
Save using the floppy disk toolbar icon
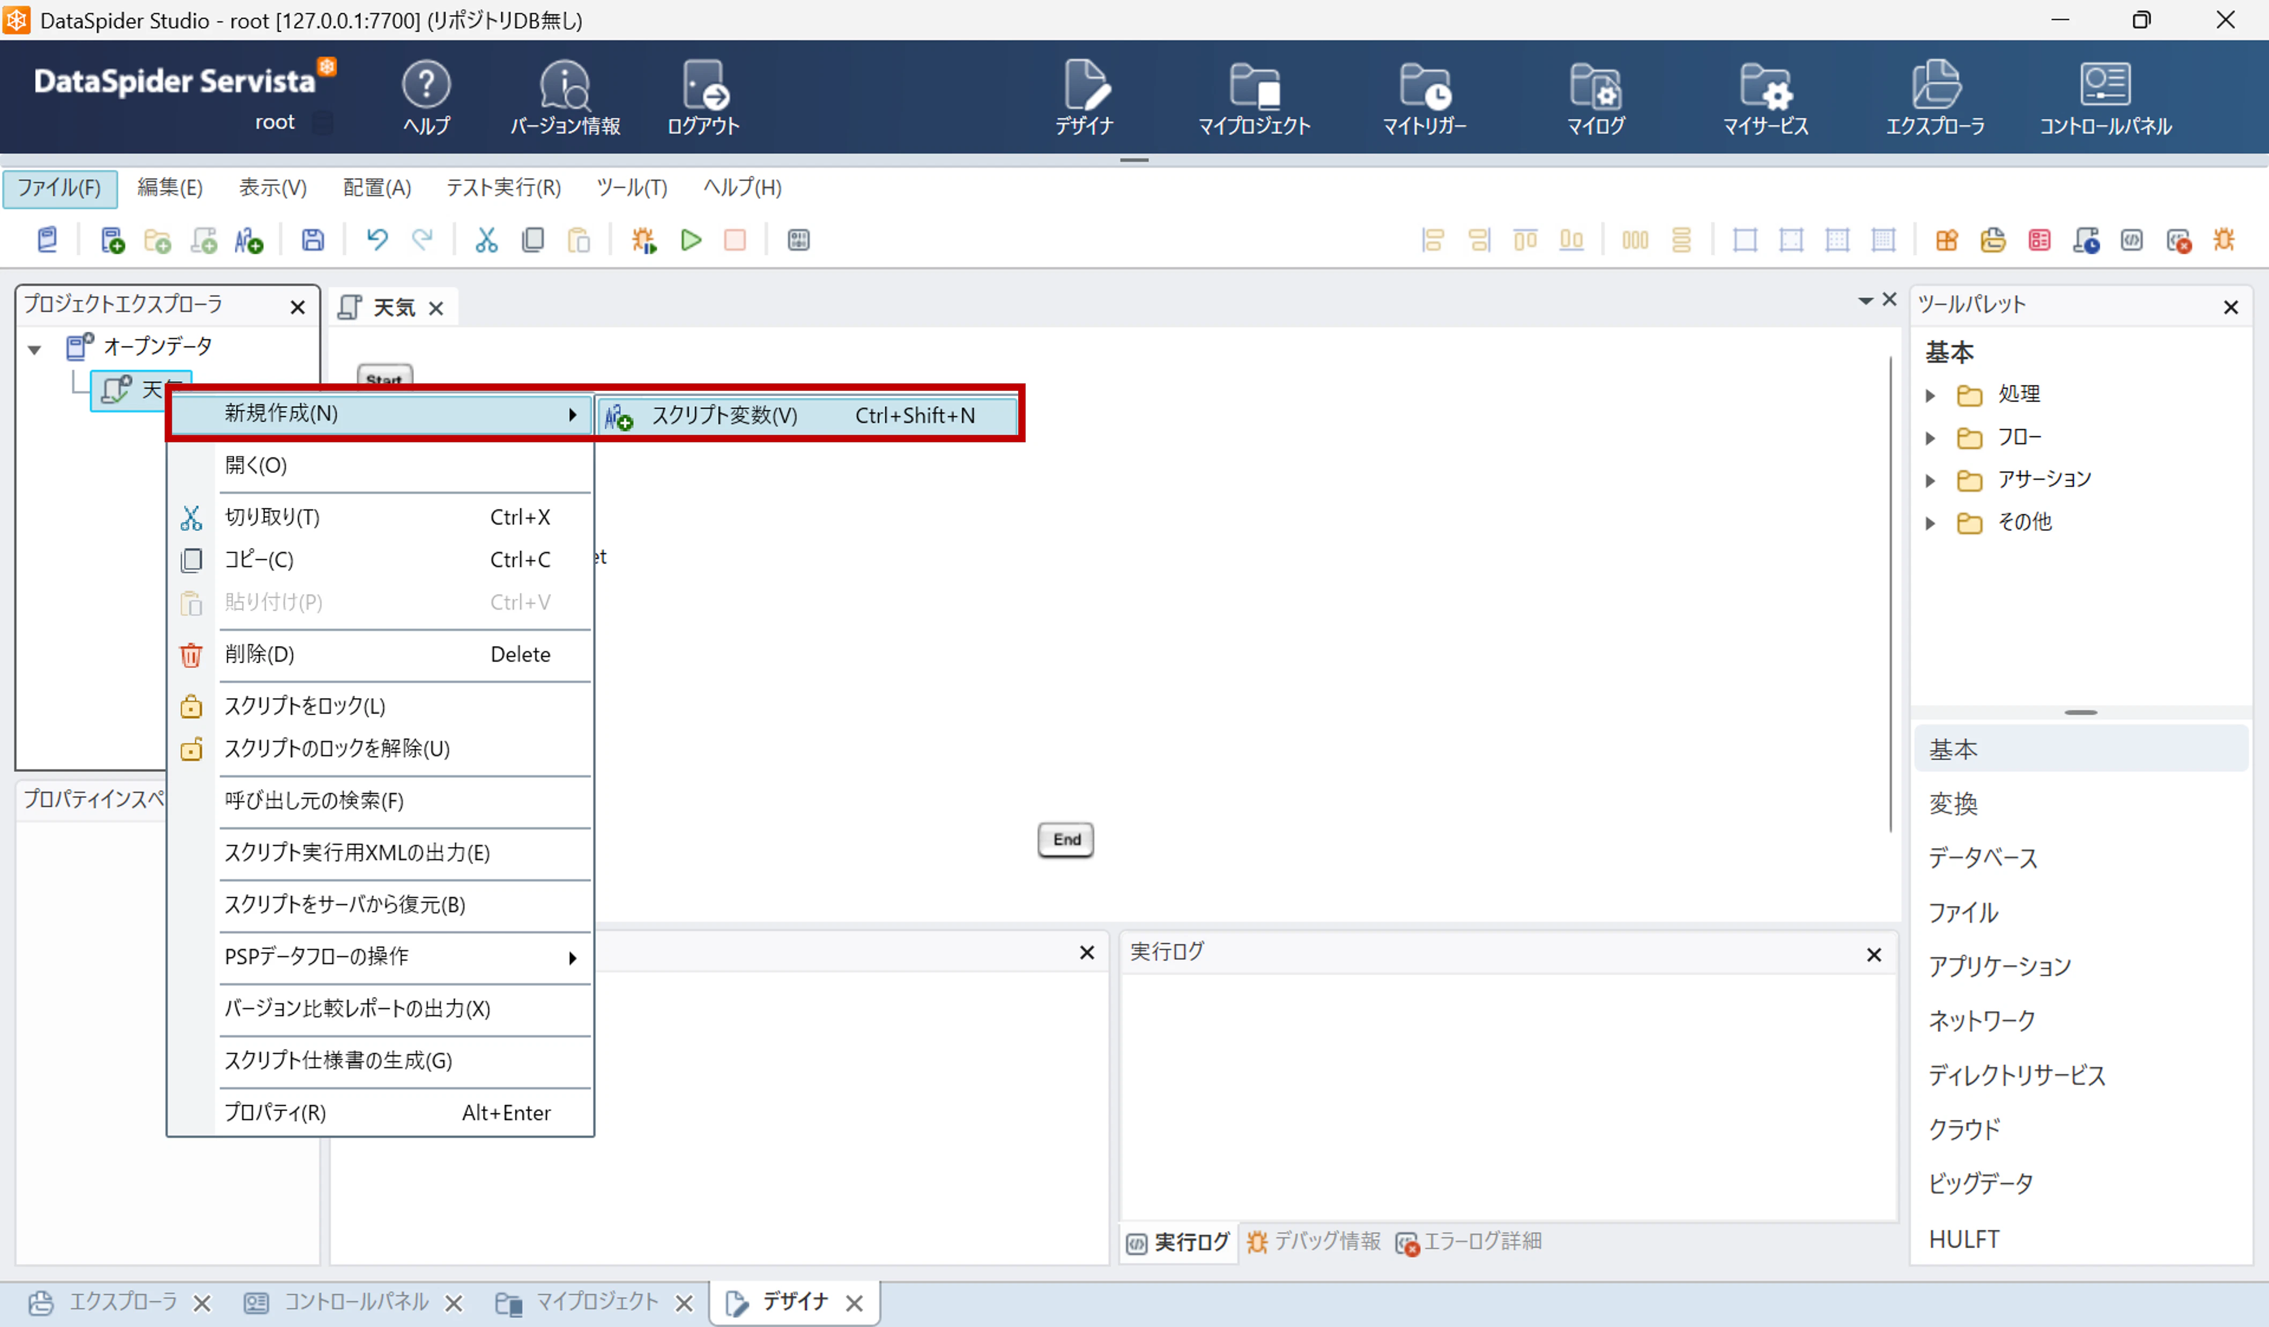pos(313,240)
